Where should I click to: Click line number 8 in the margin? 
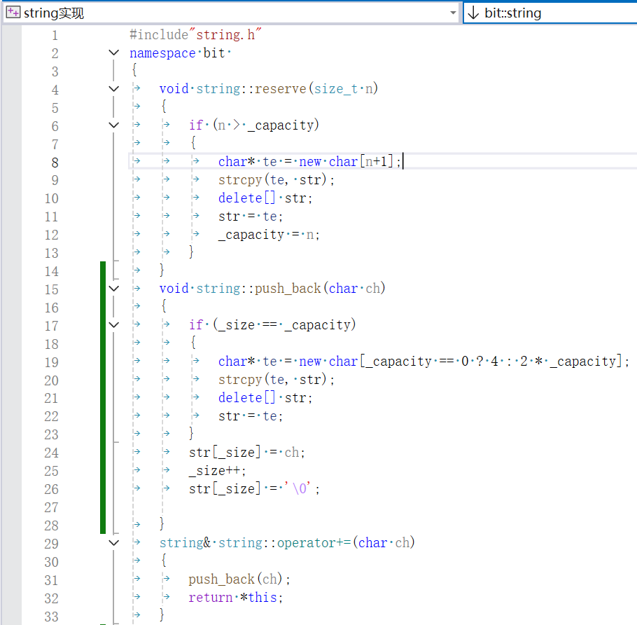point(55,163)
